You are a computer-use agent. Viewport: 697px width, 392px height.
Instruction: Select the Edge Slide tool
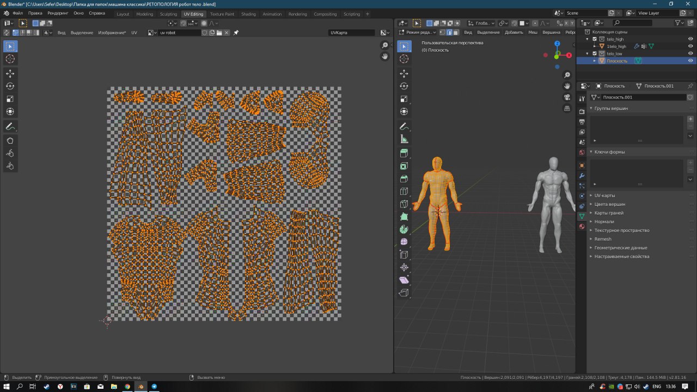point(404,254)
